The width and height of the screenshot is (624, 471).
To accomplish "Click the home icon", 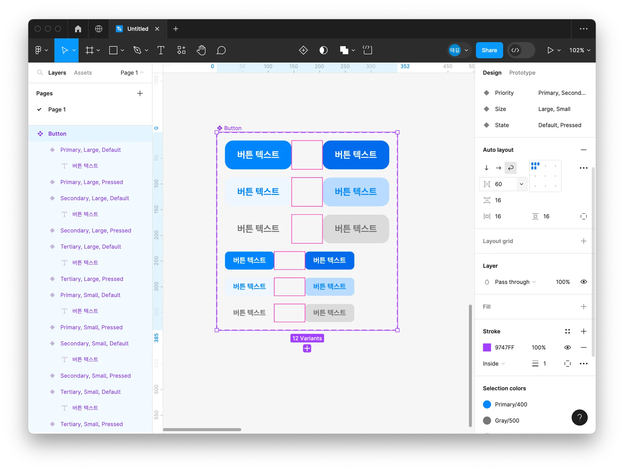I will (78, 29).
